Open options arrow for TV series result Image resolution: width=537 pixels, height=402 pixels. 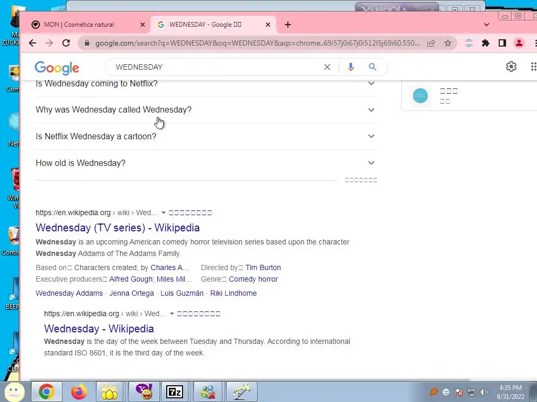point(164,213)
